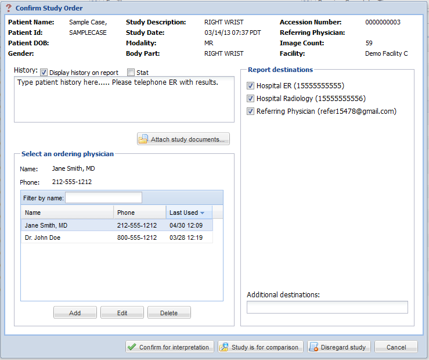
Task: Click accession number 0000000003
Action: click(383, 22)
